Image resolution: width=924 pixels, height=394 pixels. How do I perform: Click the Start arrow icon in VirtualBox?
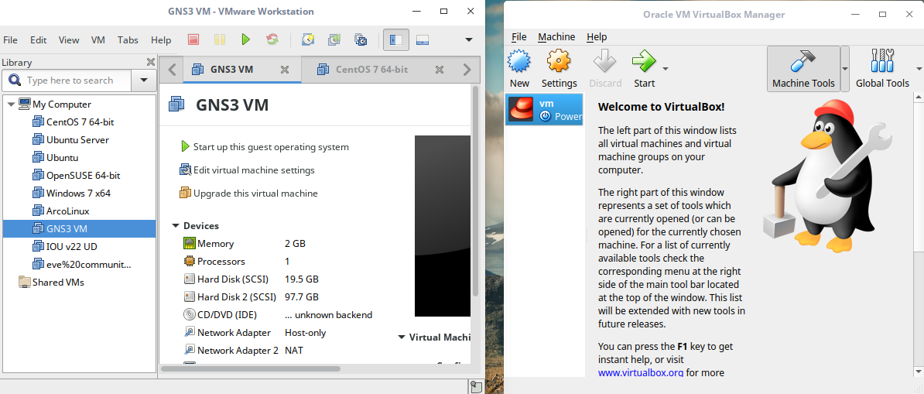tap(644, 60)
